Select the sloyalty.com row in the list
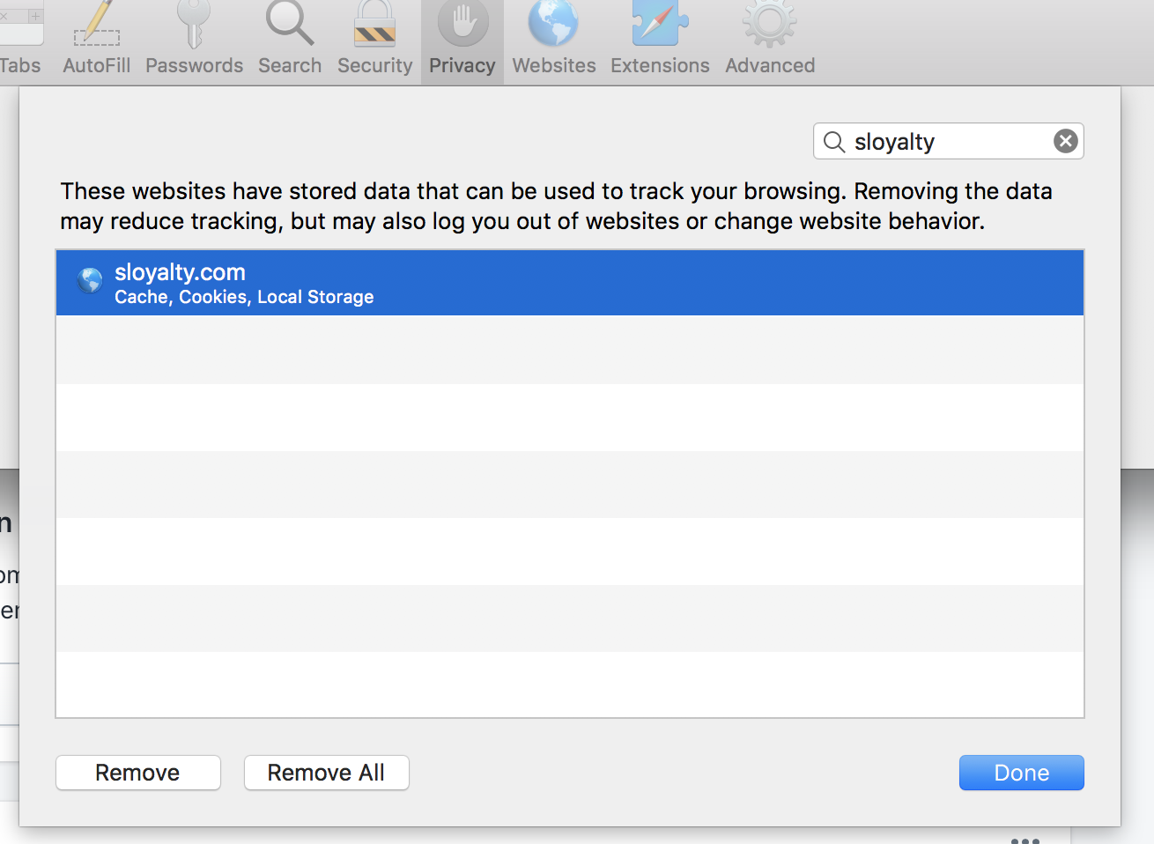1154x844 pixels. 570,283
